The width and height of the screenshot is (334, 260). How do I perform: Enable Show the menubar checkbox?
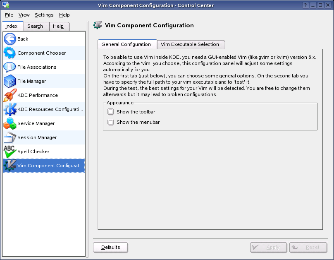[110, 122]
